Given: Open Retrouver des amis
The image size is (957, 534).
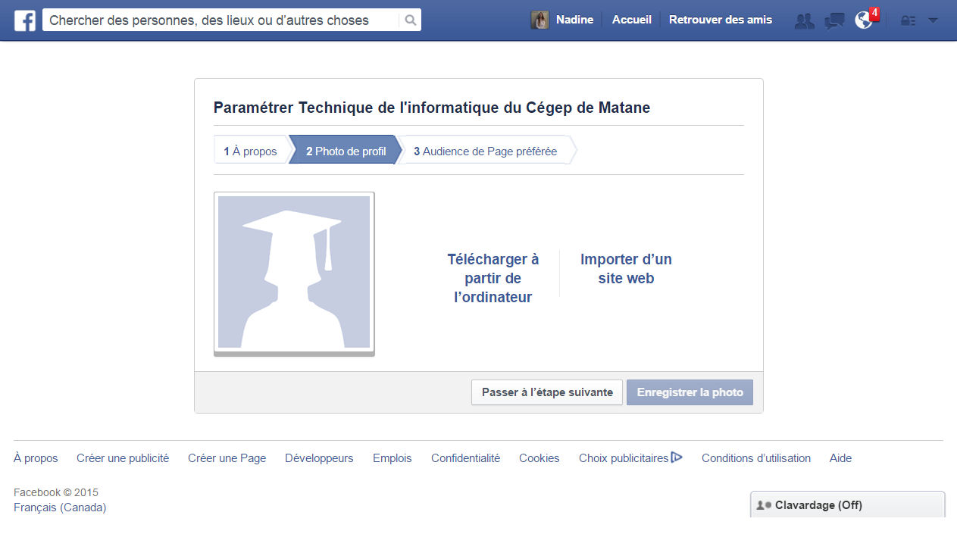Looking at the screenshot, I should [721, 20].
